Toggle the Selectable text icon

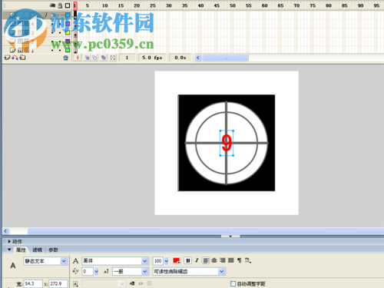(x=132, y=283)
